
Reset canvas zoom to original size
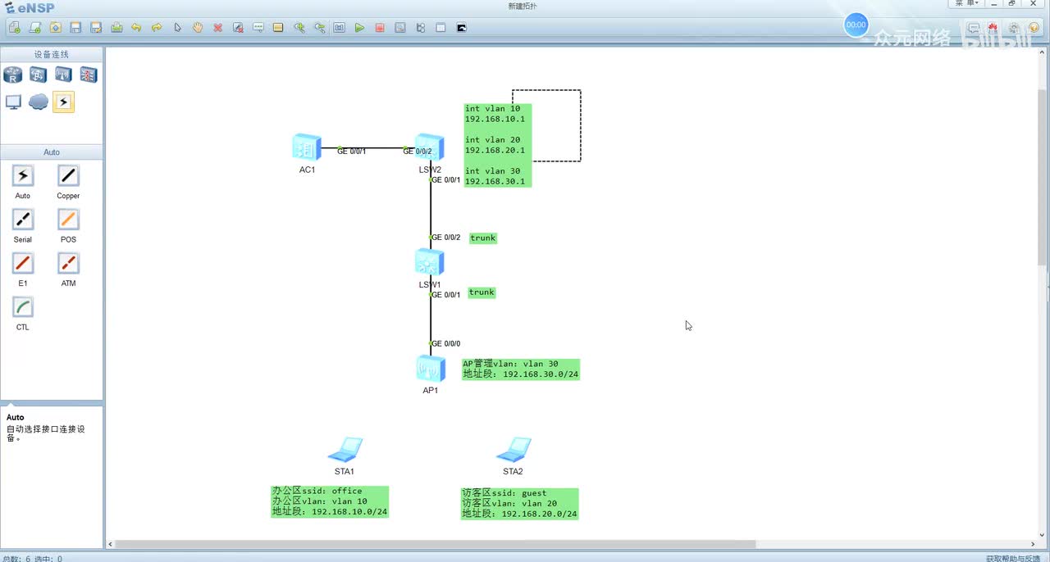[340, 27]
